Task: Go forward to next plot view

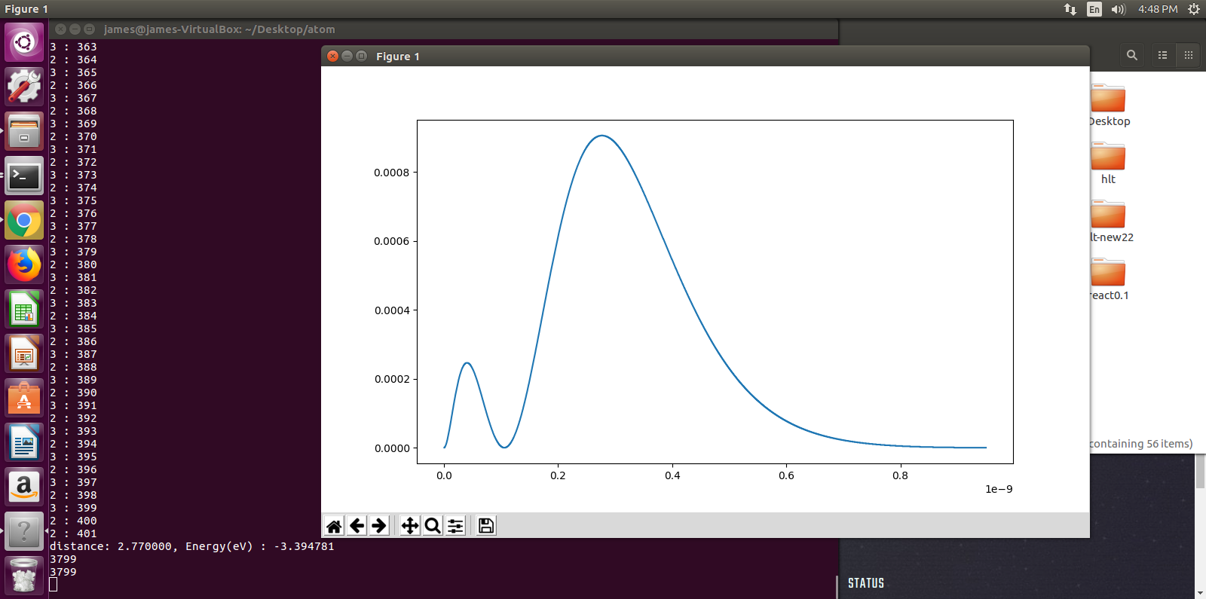Action: click(x=379, y=526)
